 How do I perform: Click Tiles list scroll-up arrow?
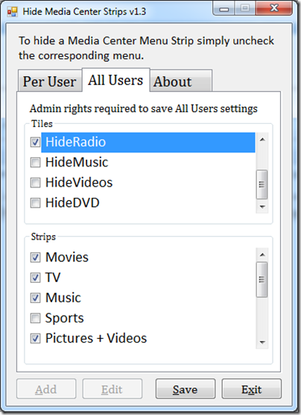[262, 140]
